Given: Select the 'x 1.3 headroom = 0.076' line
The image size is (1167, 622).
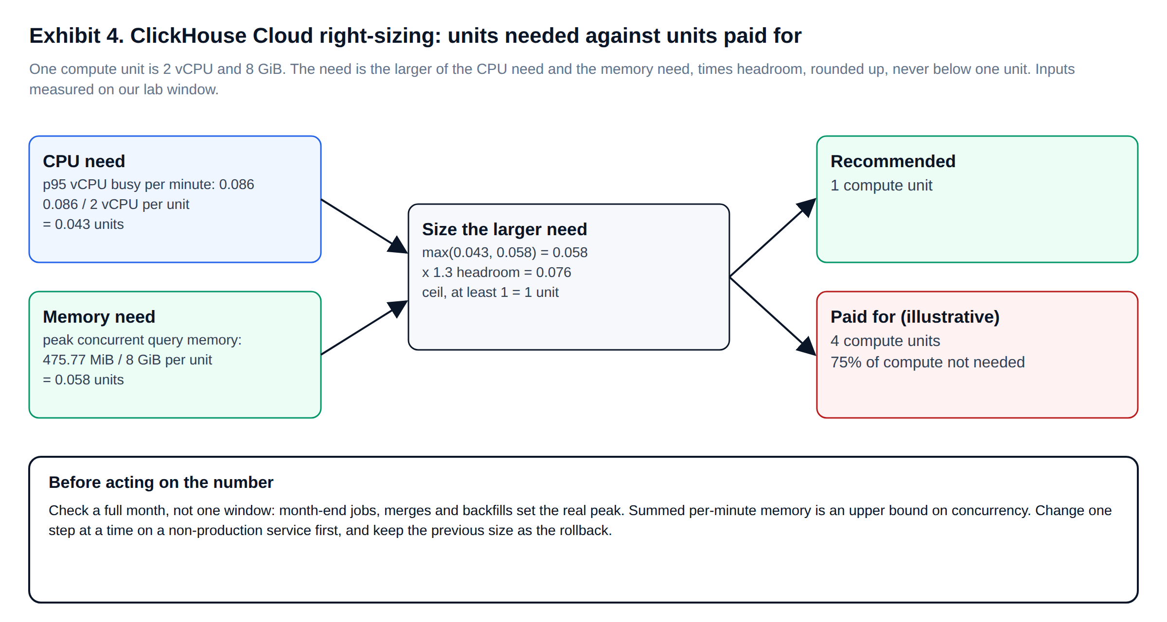Looking at the screenshot, I should [496, 273].
